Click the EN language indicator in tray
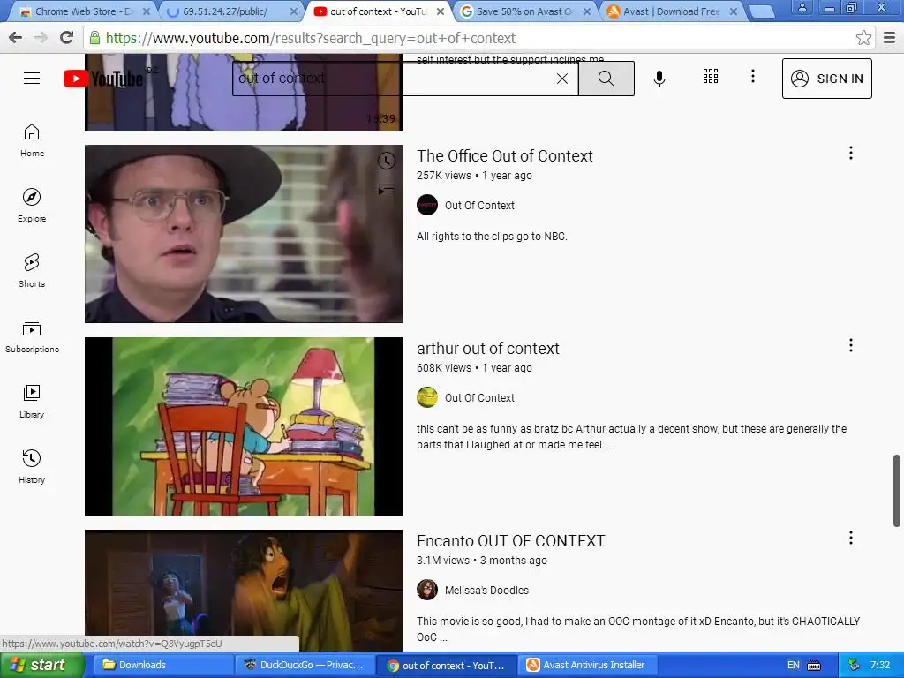Image resolution: width=904 pixels, height=678 pixels. (x=794, y=665)
